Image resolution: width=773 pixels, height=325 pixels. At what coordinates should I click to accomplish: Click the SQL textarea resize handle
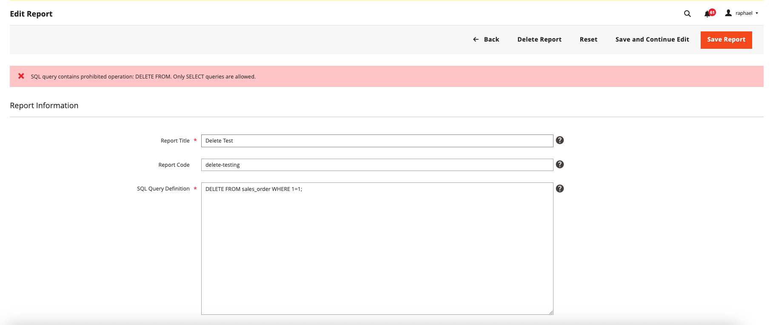tap(551, 312)
